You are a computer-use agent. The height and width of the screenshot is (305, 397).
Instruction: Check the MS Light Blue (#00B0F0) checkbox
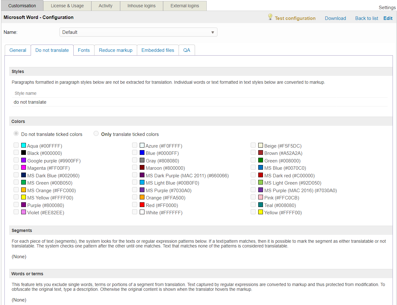coord(135,182)
